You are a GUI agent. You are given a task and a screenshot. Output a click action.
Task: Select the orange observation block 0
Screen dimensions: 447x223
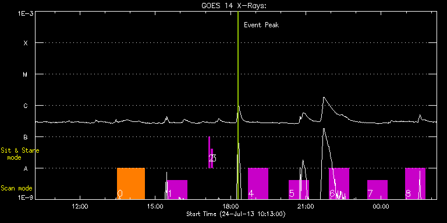click(x=131, y=184)
